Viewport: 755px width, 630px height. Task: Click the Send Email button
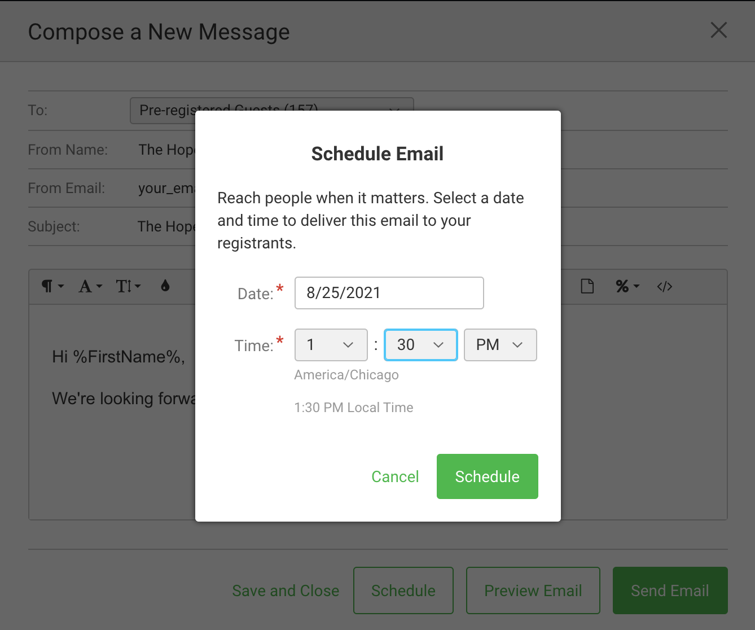[x=670, y=590]
